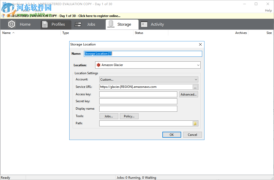Click the Jobs... tools button
The width and height of the screenshot is (274, 180).
pyautogui.click(x=109, y=116)
